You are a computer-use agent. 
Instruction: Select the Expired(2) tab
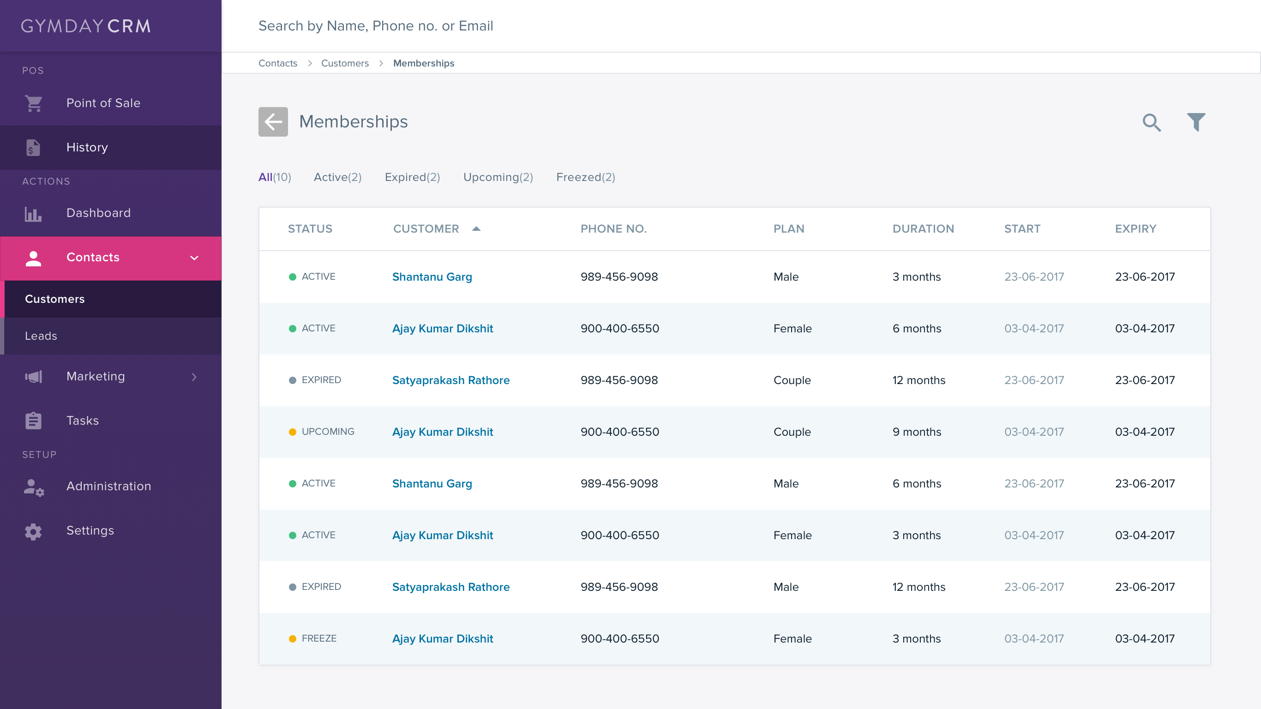[412, 177]
